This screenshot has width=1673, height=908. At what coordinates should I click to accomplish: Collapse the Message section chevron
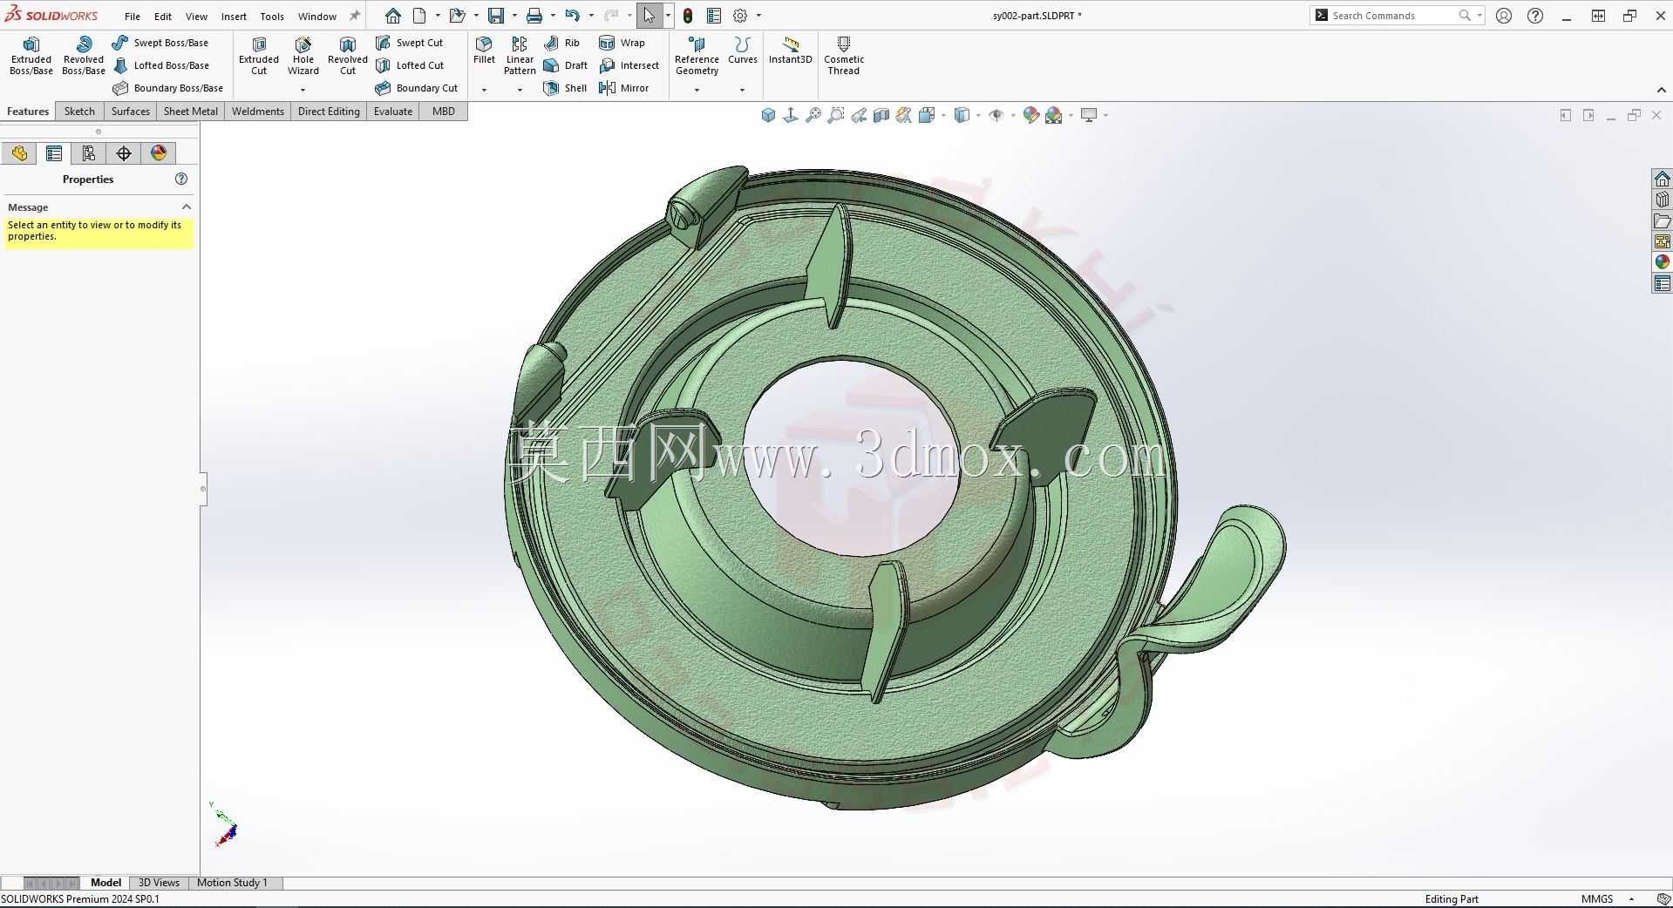[x=187, y=207]
